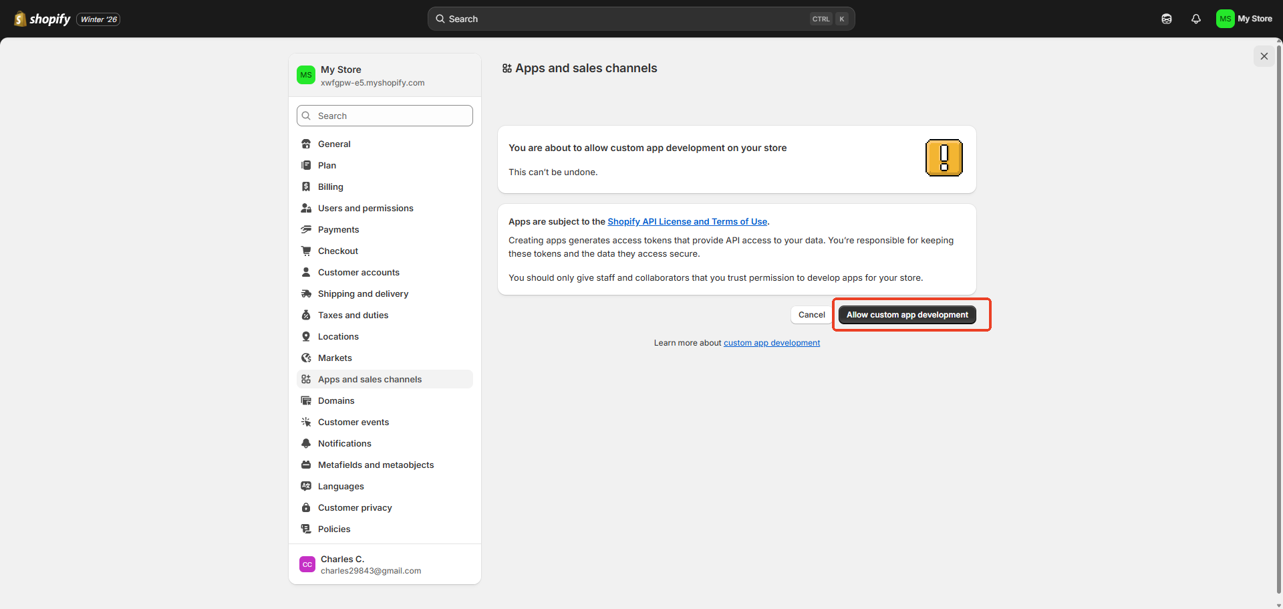Focus the settings sidebar Search field
Image resolution: width=1283 pixels, height=609 pixels.
(385, 116)
